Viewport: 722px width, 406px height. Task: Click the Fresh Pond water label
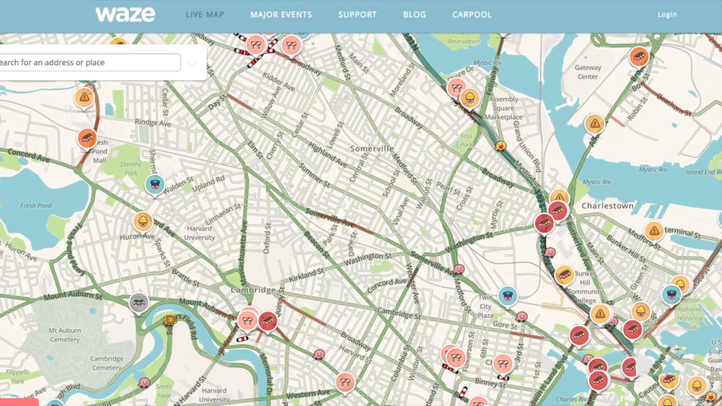point(36,206)
